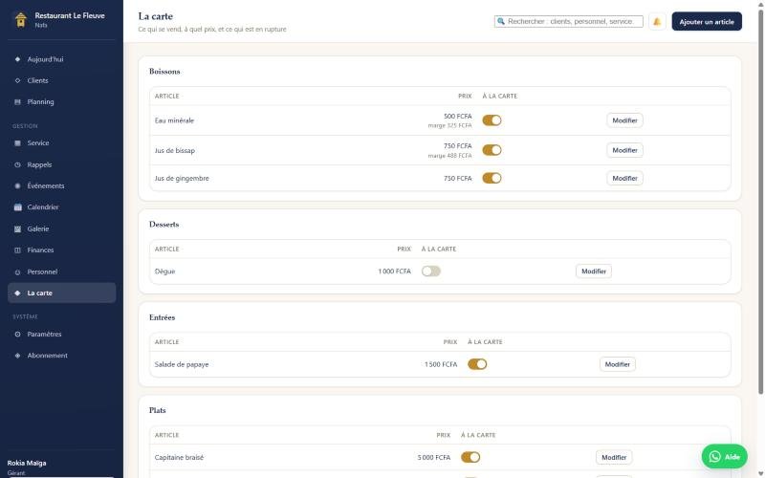Toggle Jus de bissap availability switch
This screenshot has width=765, height=478.
click(492, 150)
